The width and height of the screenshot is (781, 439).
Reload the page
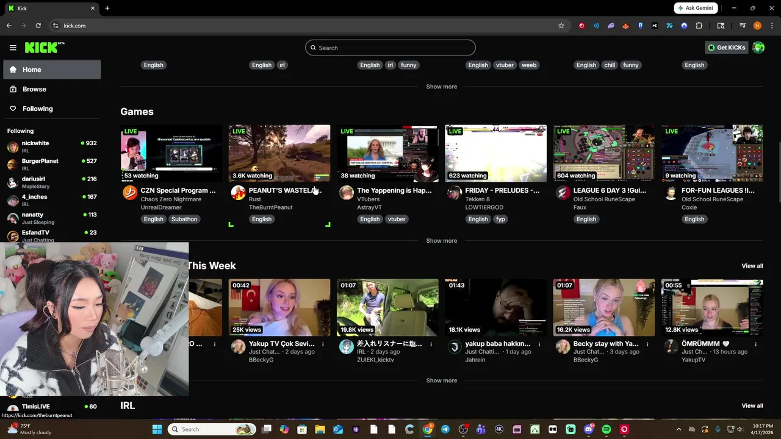pyautogui.click(x=38, y=26)
